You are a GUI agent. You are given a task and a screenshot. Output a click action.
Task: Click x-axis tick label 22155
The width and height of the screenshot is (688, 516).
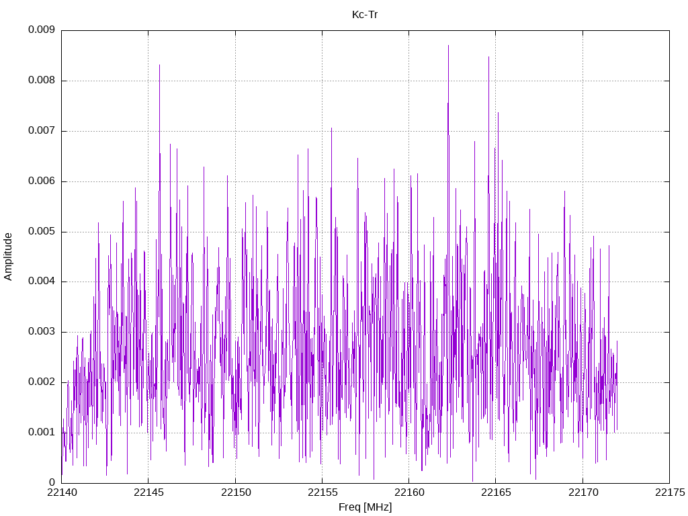click(x=322, y=492)
